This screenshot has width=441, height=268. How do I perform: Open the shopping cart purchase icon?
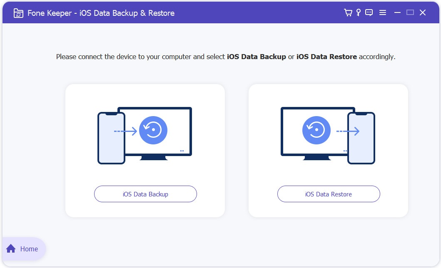point(348,12)
